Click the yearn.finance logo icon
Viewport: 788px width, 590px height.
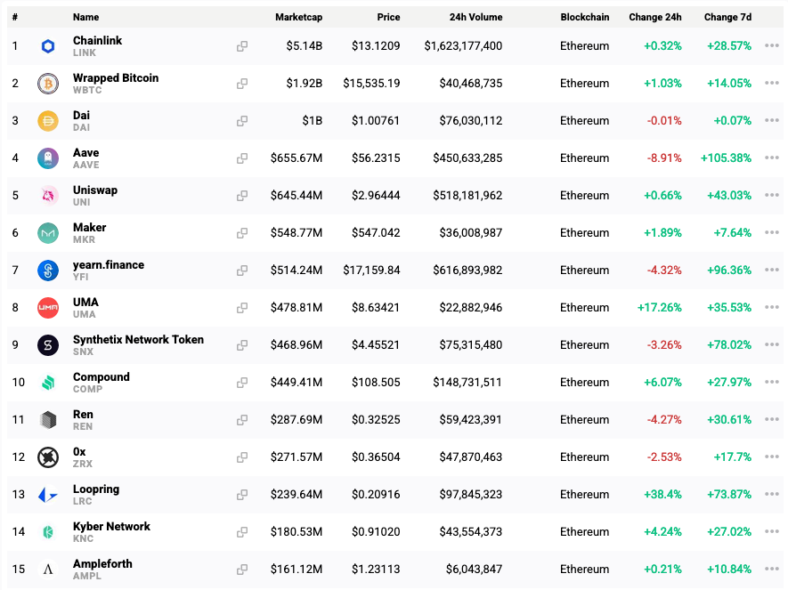pyautogui.click(x=48, y=271)
